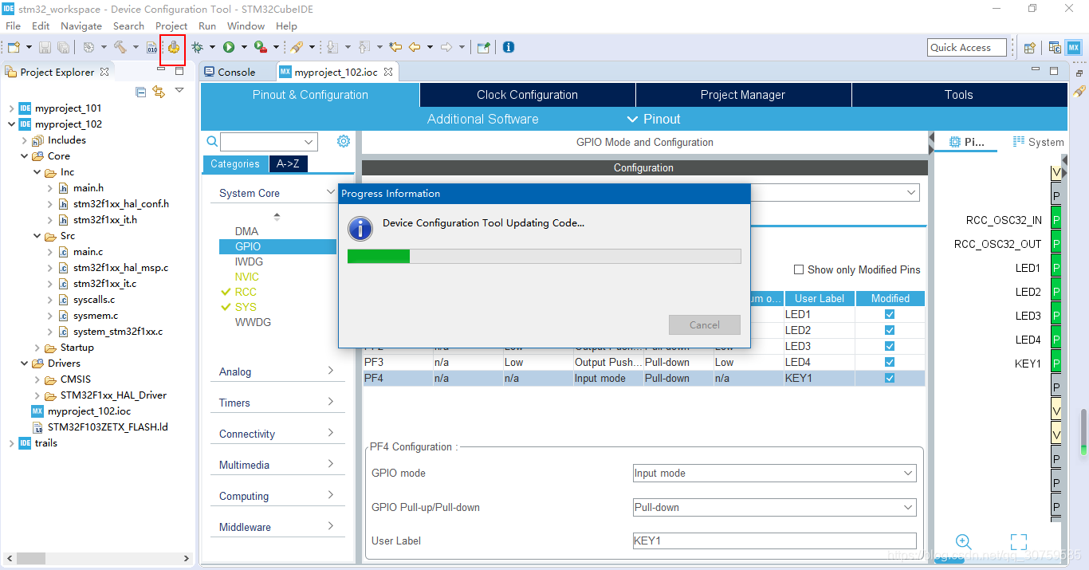The width and height of the screenshot is (1089, 570).
Task: Go to last edit location icon
Action: [x=396, y=48]
